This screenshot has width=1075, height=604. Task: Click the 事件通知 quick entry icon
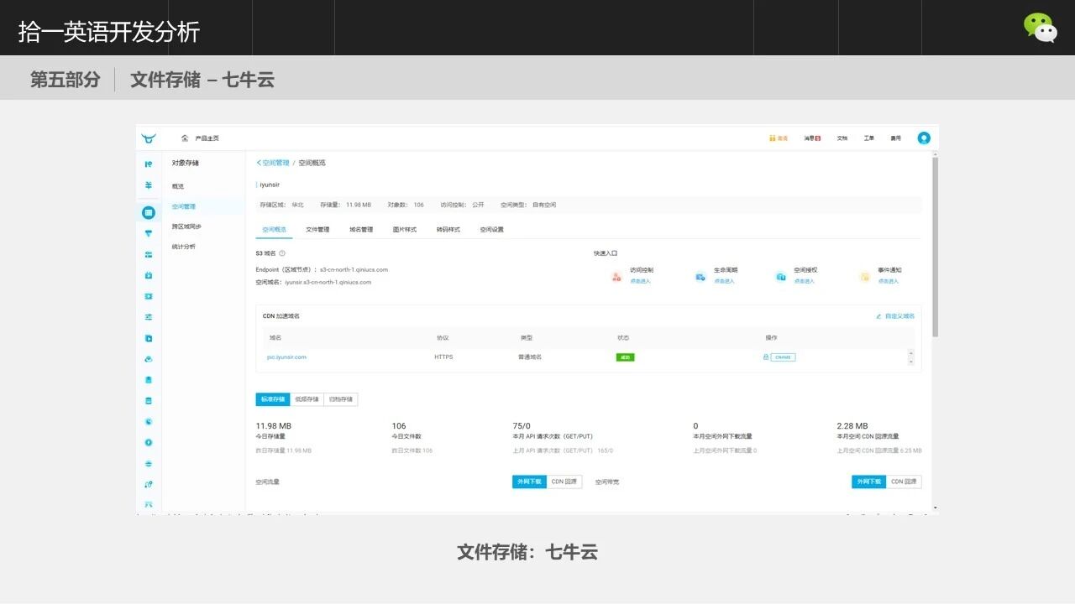click(x=865, y=276)
